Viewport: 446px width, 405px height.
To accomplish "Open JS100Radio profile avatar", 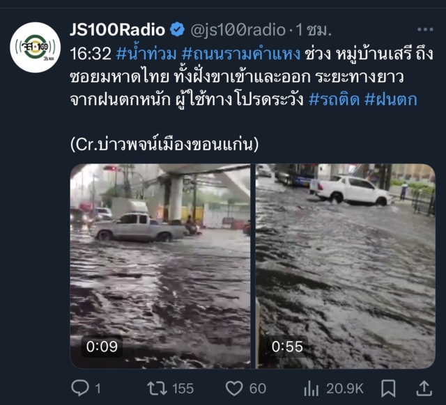I will click(36, 47).
